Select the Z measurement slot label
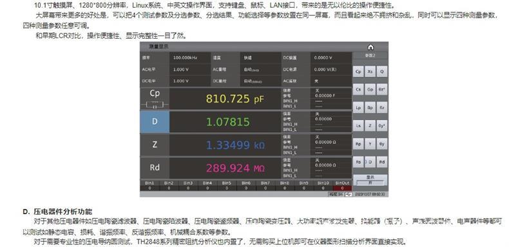The width and height of the screenshot is (509, 247). (155, 144)
